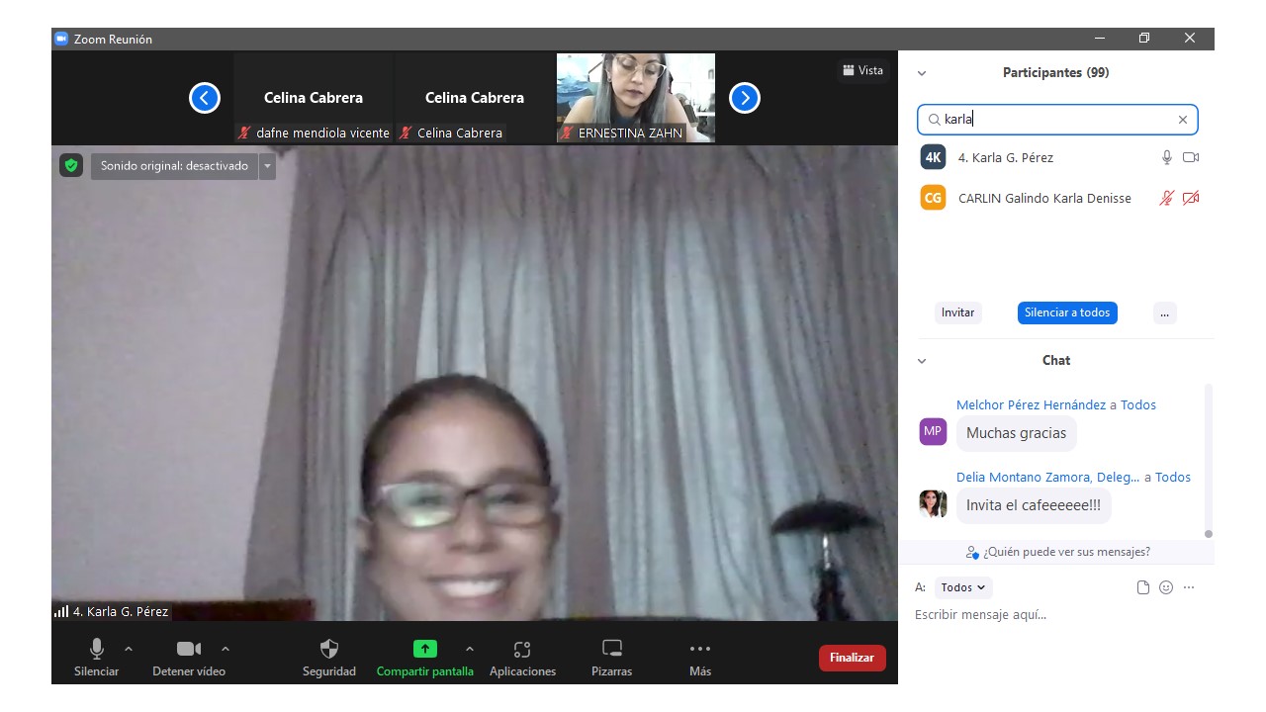The height and width of the screenshot is (712, 1266).
Task: Clear the participant search text
Action: [x=1182, y=120]
